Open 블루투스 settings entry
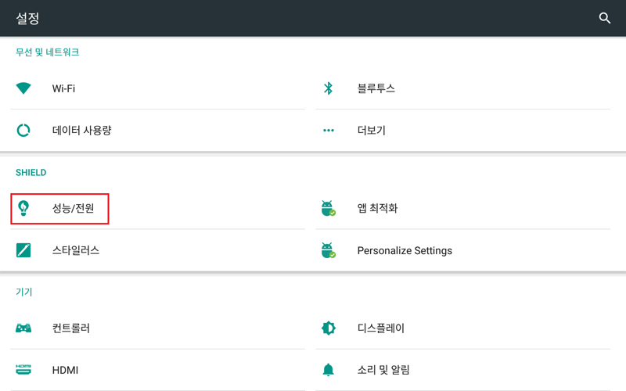Viewport: 626px width, 391px height. point(462,88)
